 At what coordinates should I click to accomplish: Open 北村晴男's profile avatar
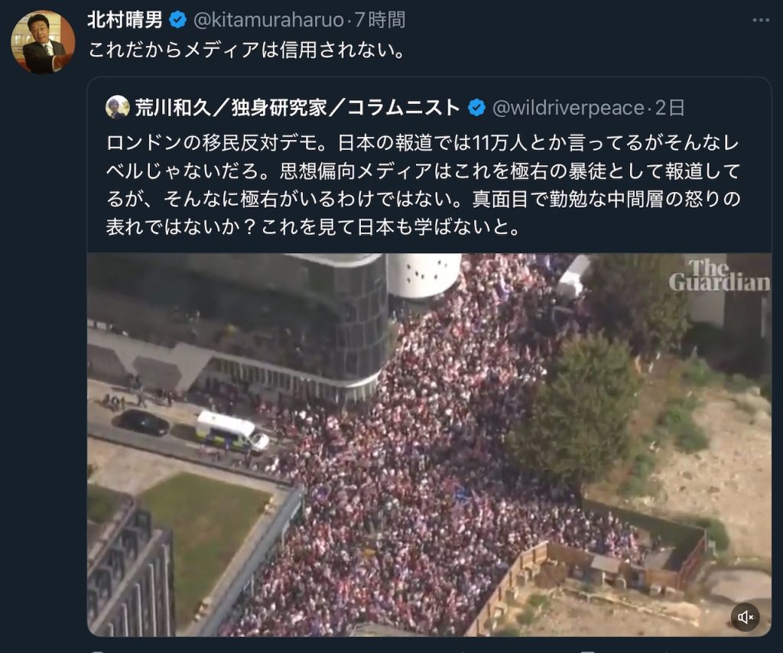point(43,42)
